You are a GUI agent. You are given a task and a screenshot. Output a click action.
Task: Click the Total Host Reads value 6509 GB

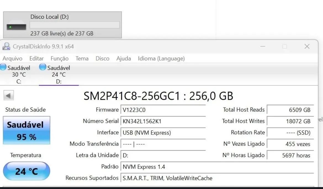290,110
